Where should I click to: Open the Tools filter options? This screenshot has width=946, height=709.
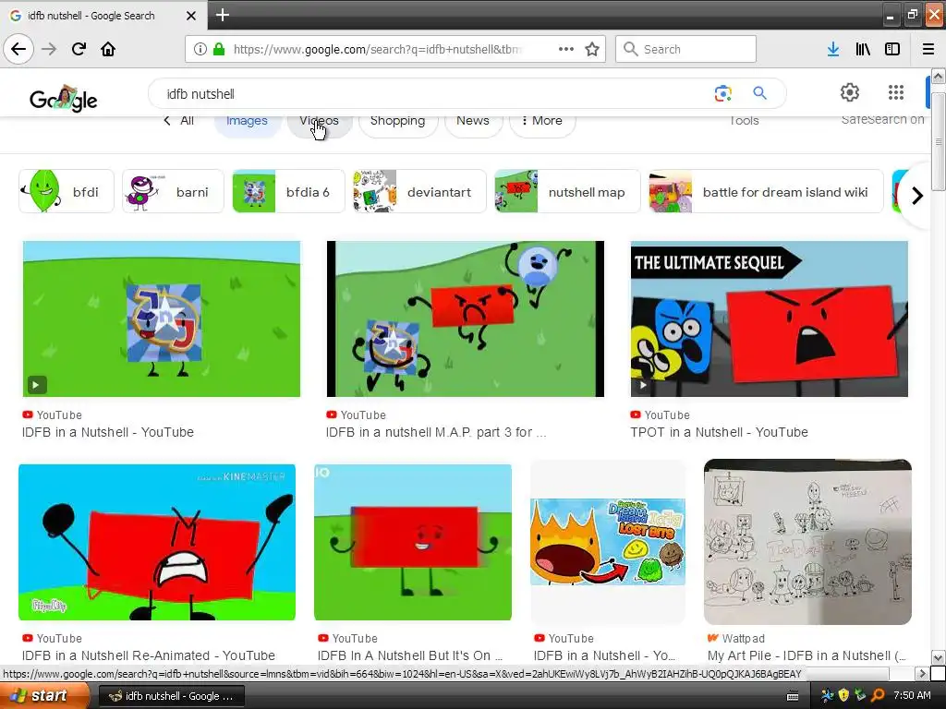click(744, 121)
